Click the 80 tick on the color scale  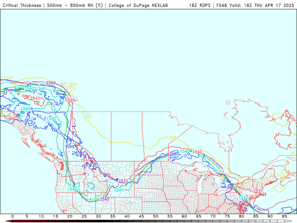pyautogui.click(x=242, y=216)
